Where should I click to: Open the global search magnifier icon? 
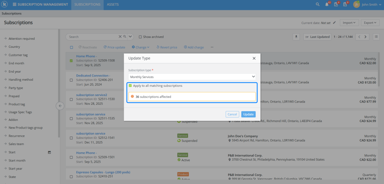317,5
